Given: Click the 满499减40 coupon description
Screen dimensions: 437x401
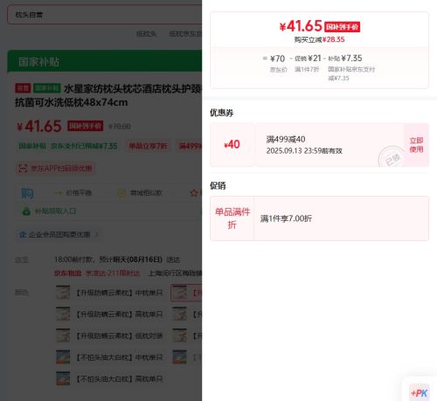Looking at the screenshot, I should tap(286, 139).
